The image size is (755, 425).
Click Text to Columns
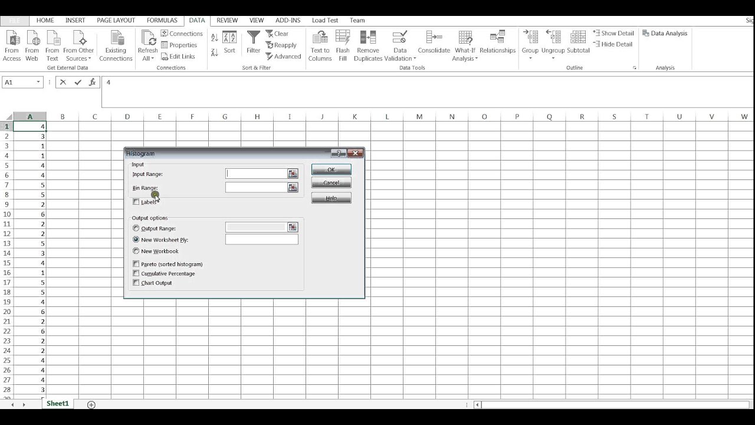pos(320,46)
